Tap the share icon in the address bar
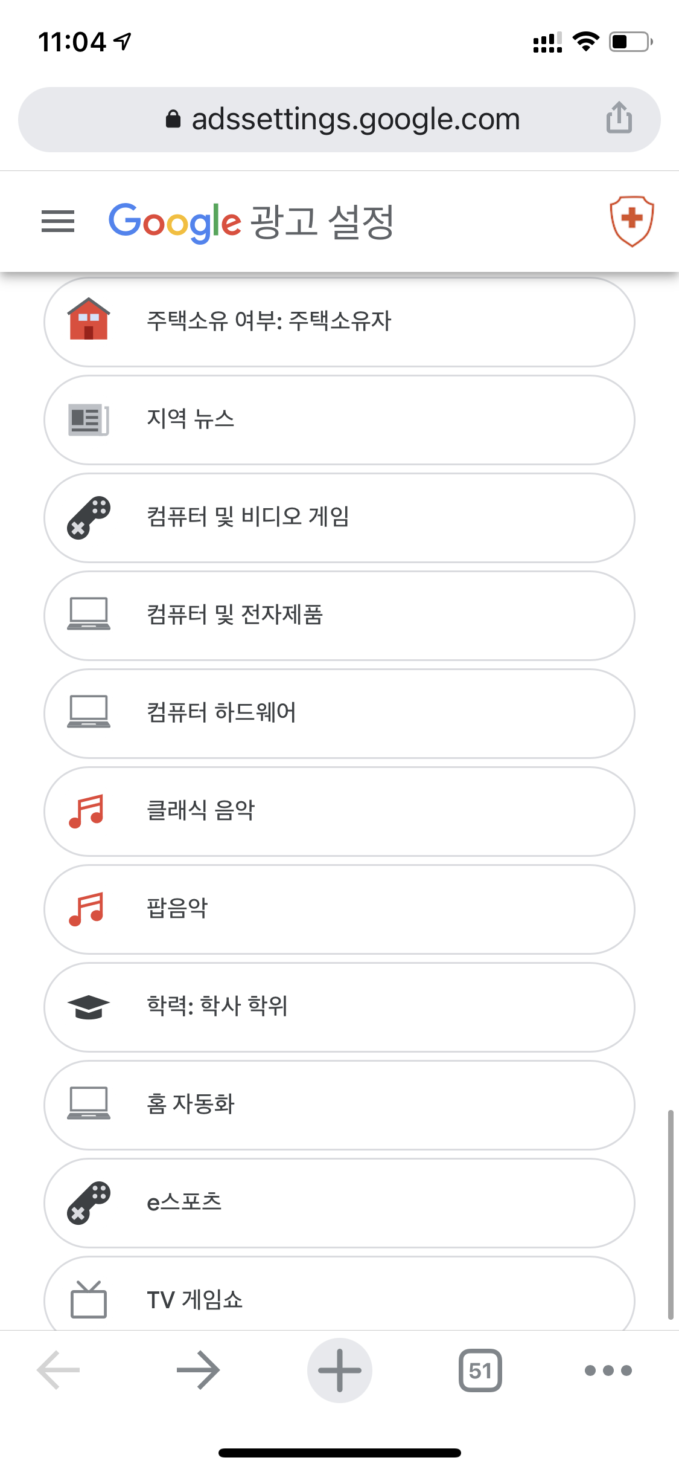The width and height of the screenshot is (679, 1472). tap(619, 118)
